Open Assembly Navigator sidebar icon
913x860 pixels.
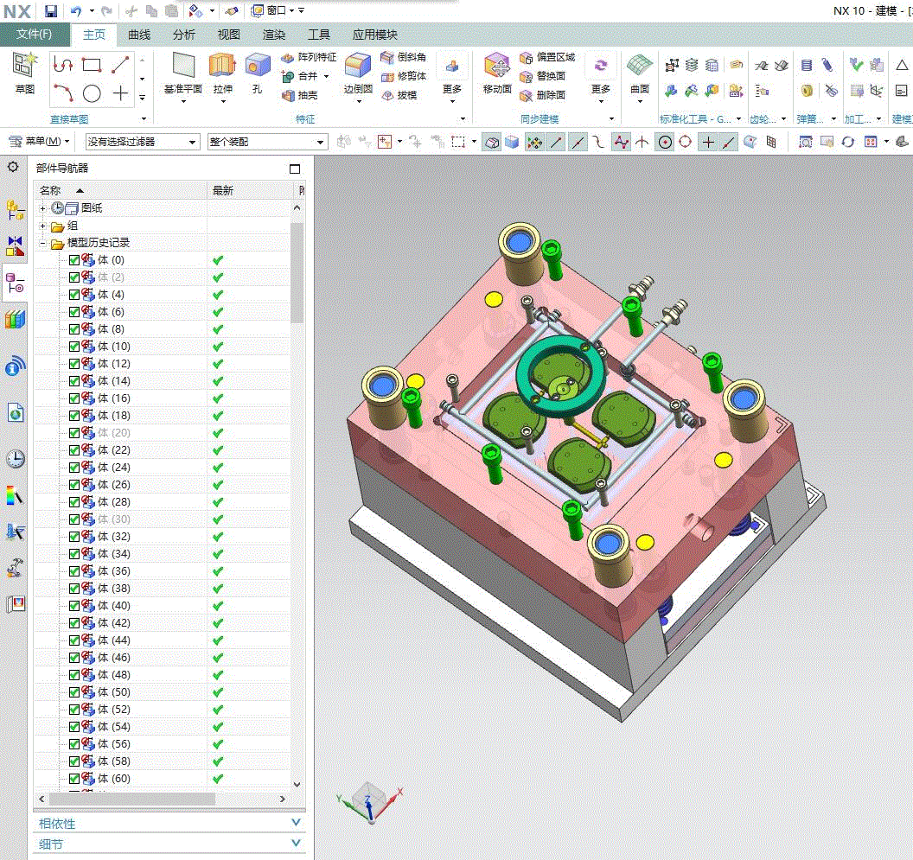[16, 210]
